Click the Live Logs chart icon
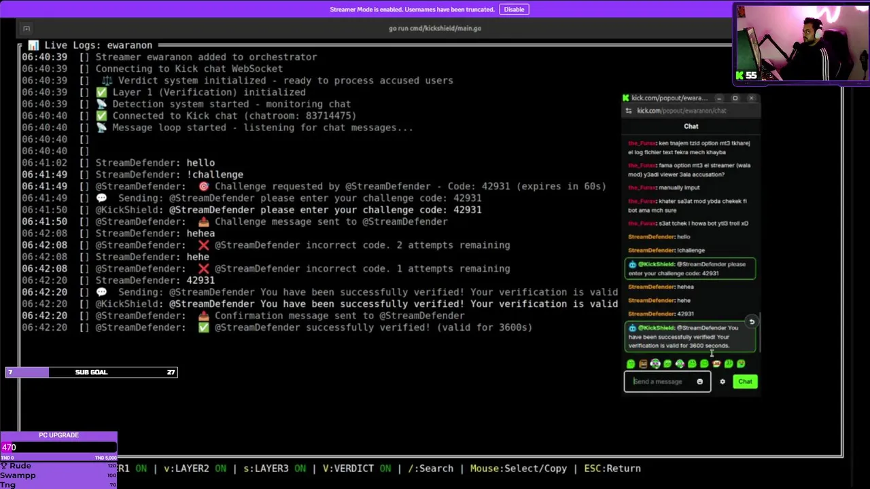This screenshot has width=870, height=489. [33, 46]
